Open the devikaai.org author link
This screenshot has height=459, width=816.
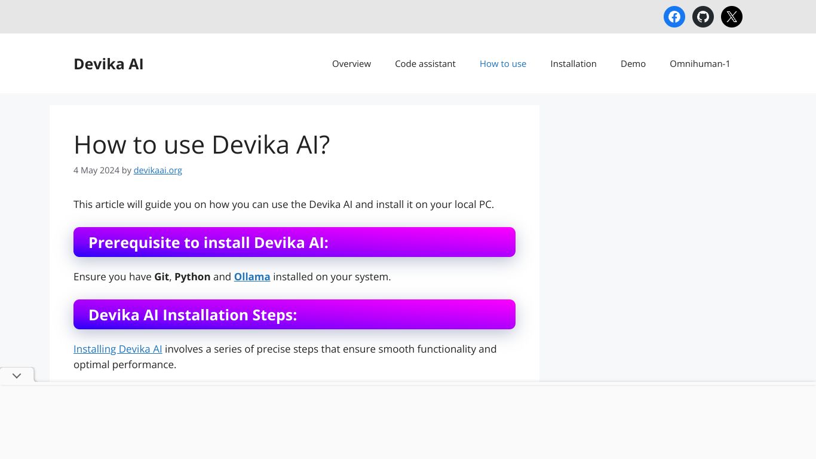click(158, 170)
